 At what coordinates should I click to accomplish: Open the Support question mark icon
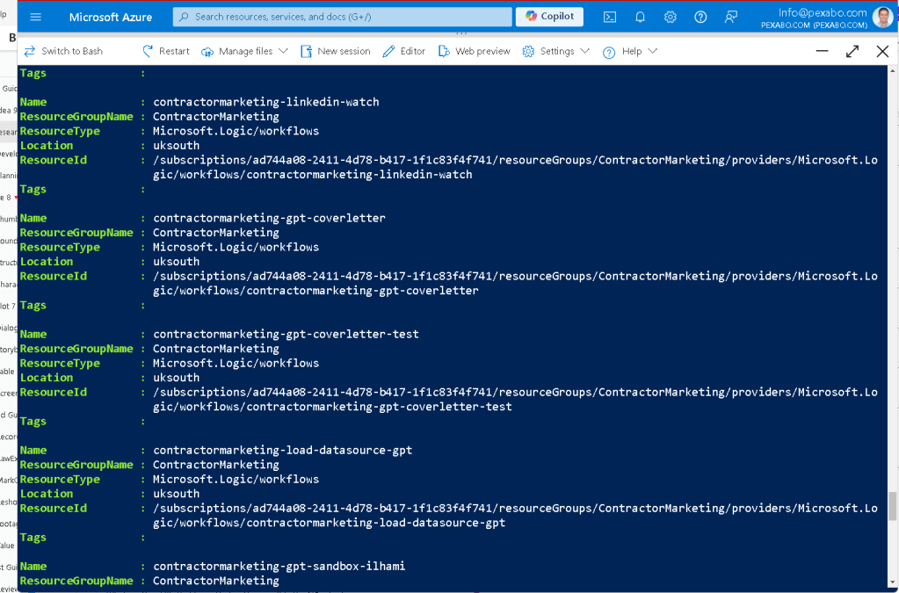coord(700,18)
